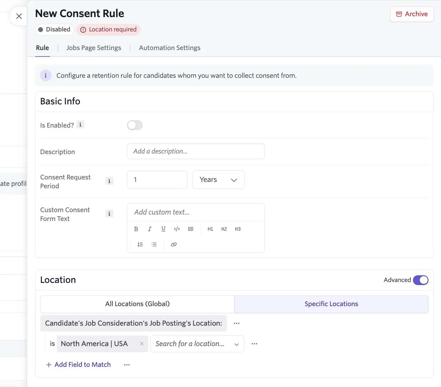Remove the North America | USA location
This screenshot has height=387, width=441.
click(142, 344)
